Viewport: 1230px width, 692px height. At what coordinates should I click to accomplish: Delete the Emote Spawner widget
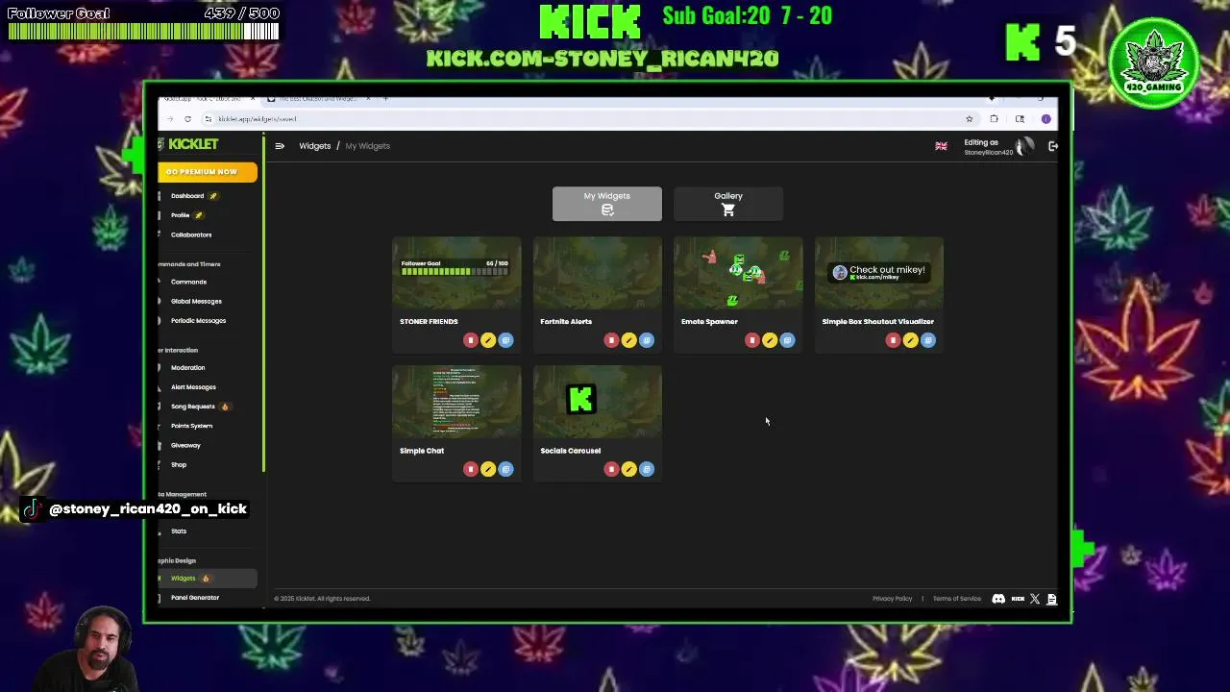[752, 340]
